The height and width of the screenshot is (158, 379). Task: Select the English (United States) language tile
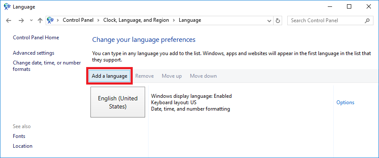pyautogui.click(x=118, y=102)
